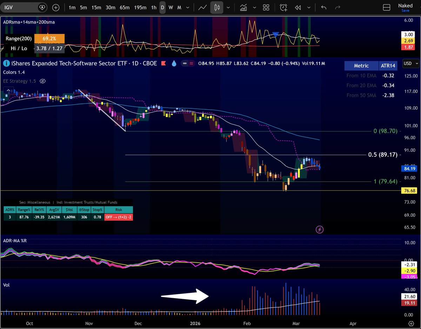Select the weekly W timeframe
The width and height of the screenshot is (421, 329).
(171, 7)
